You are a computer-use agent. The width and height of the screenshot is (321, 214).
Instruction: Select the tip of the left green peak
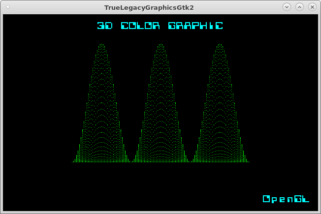(x=101, y=45)
